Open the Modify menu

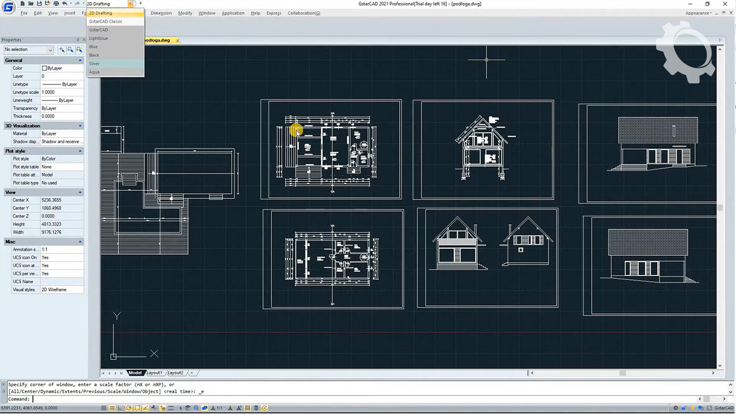(185, 13)
